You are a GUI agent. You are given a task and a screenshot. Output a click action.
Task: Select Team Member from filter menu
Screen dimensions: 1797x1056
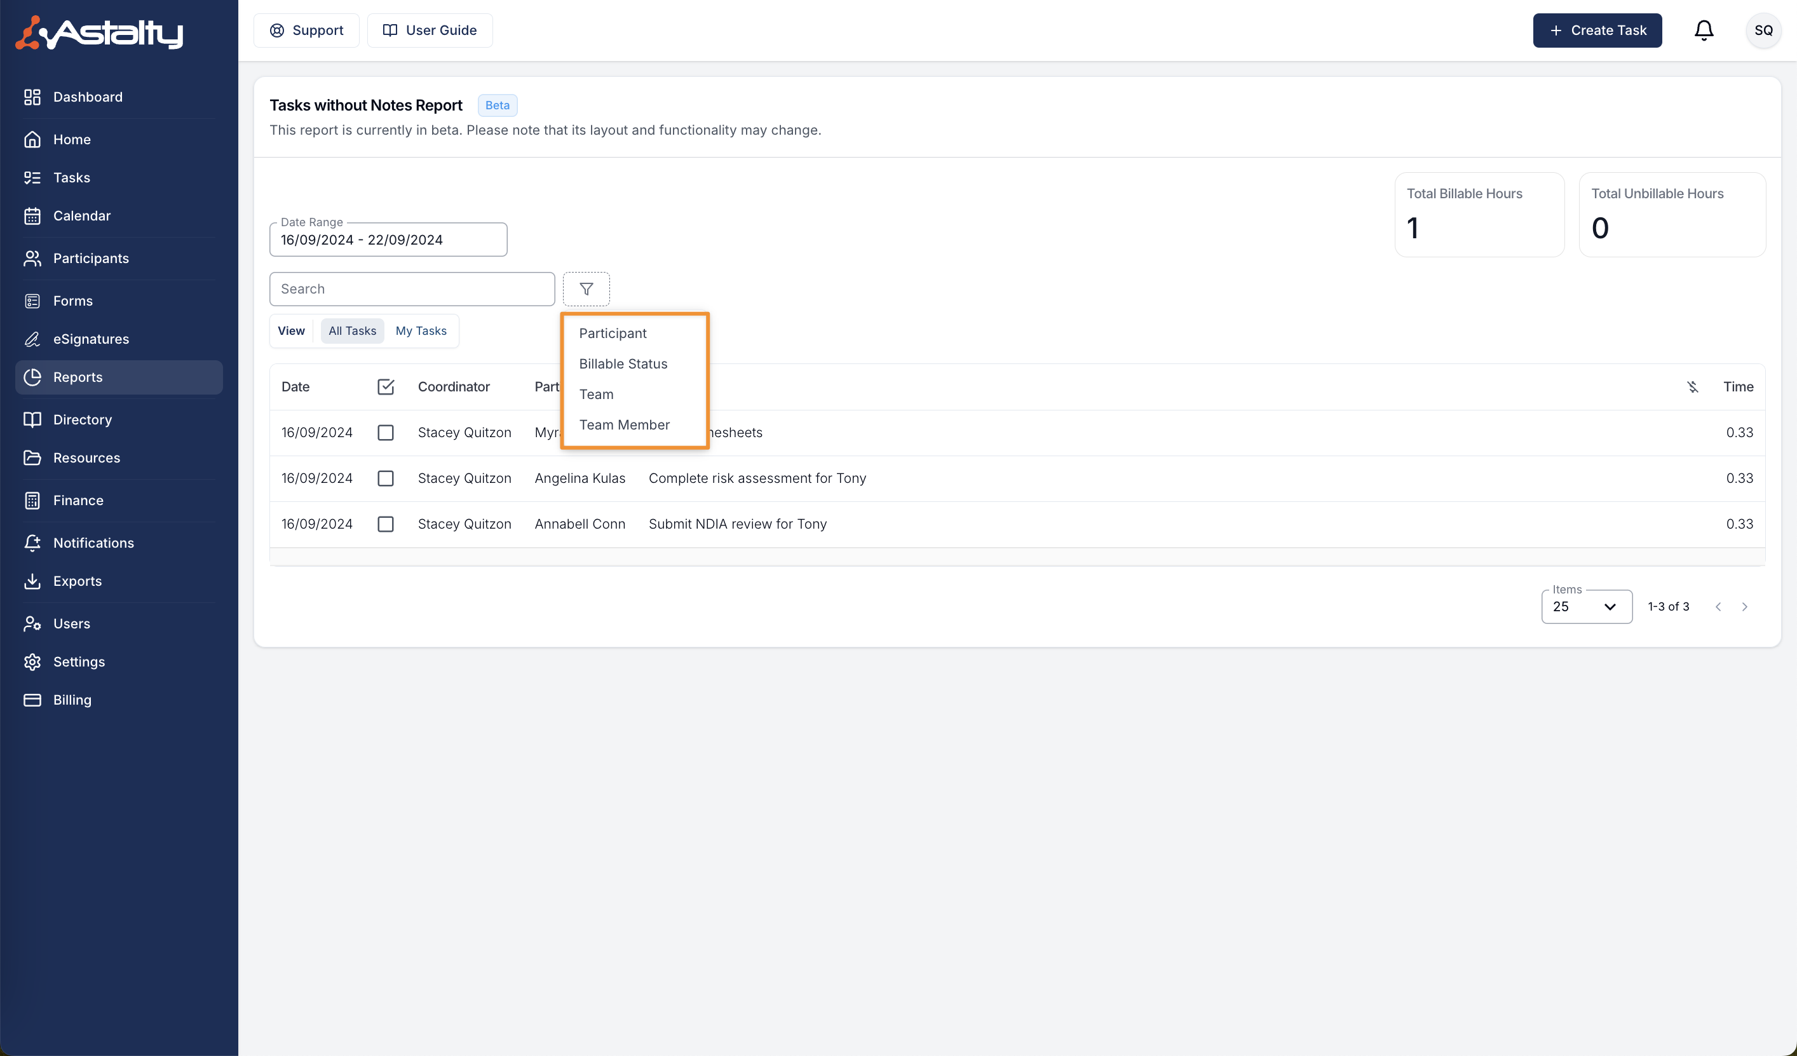click(x=624, y=425)
